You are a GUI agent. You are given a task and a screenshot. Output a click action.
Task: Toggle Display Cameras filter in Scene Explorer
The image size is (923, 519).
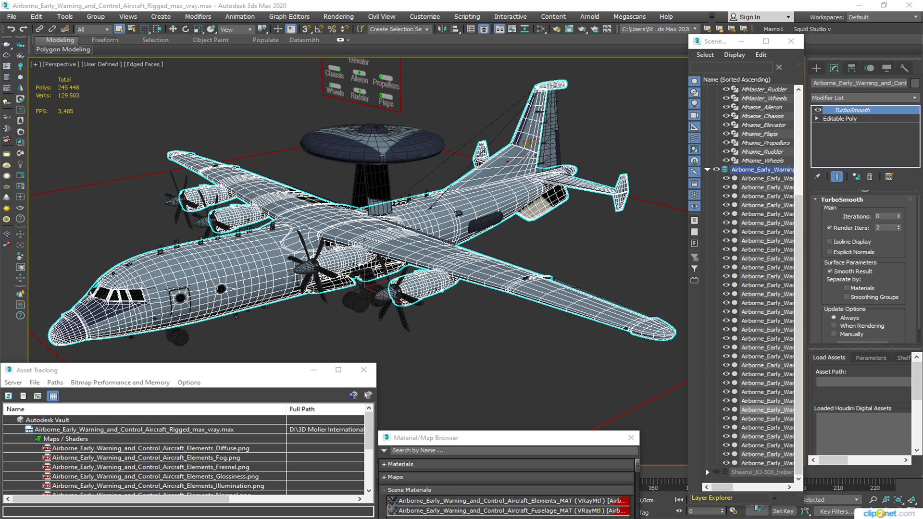(x=695, y=115)
